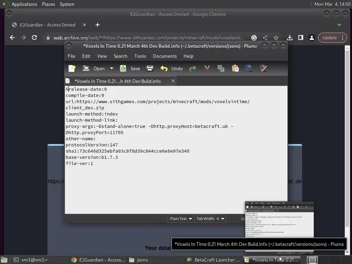
Task: Click the Open file button in Pluma
Action: [93, 68]
